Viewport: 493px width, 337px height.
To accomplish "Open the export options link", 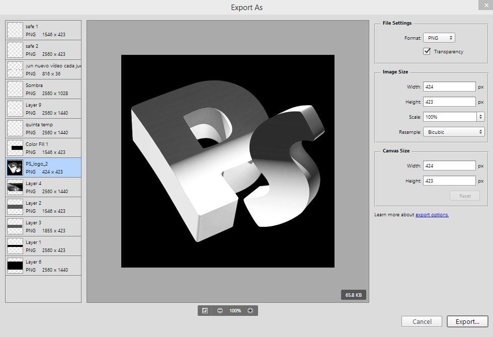I will click(x=432, y=215).
